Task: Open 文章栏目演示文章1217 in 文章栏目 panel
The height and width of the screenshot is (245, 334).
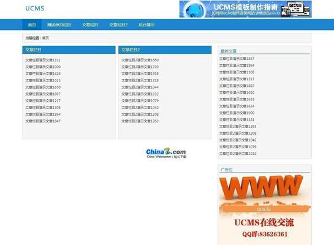Action: [43, 100]
